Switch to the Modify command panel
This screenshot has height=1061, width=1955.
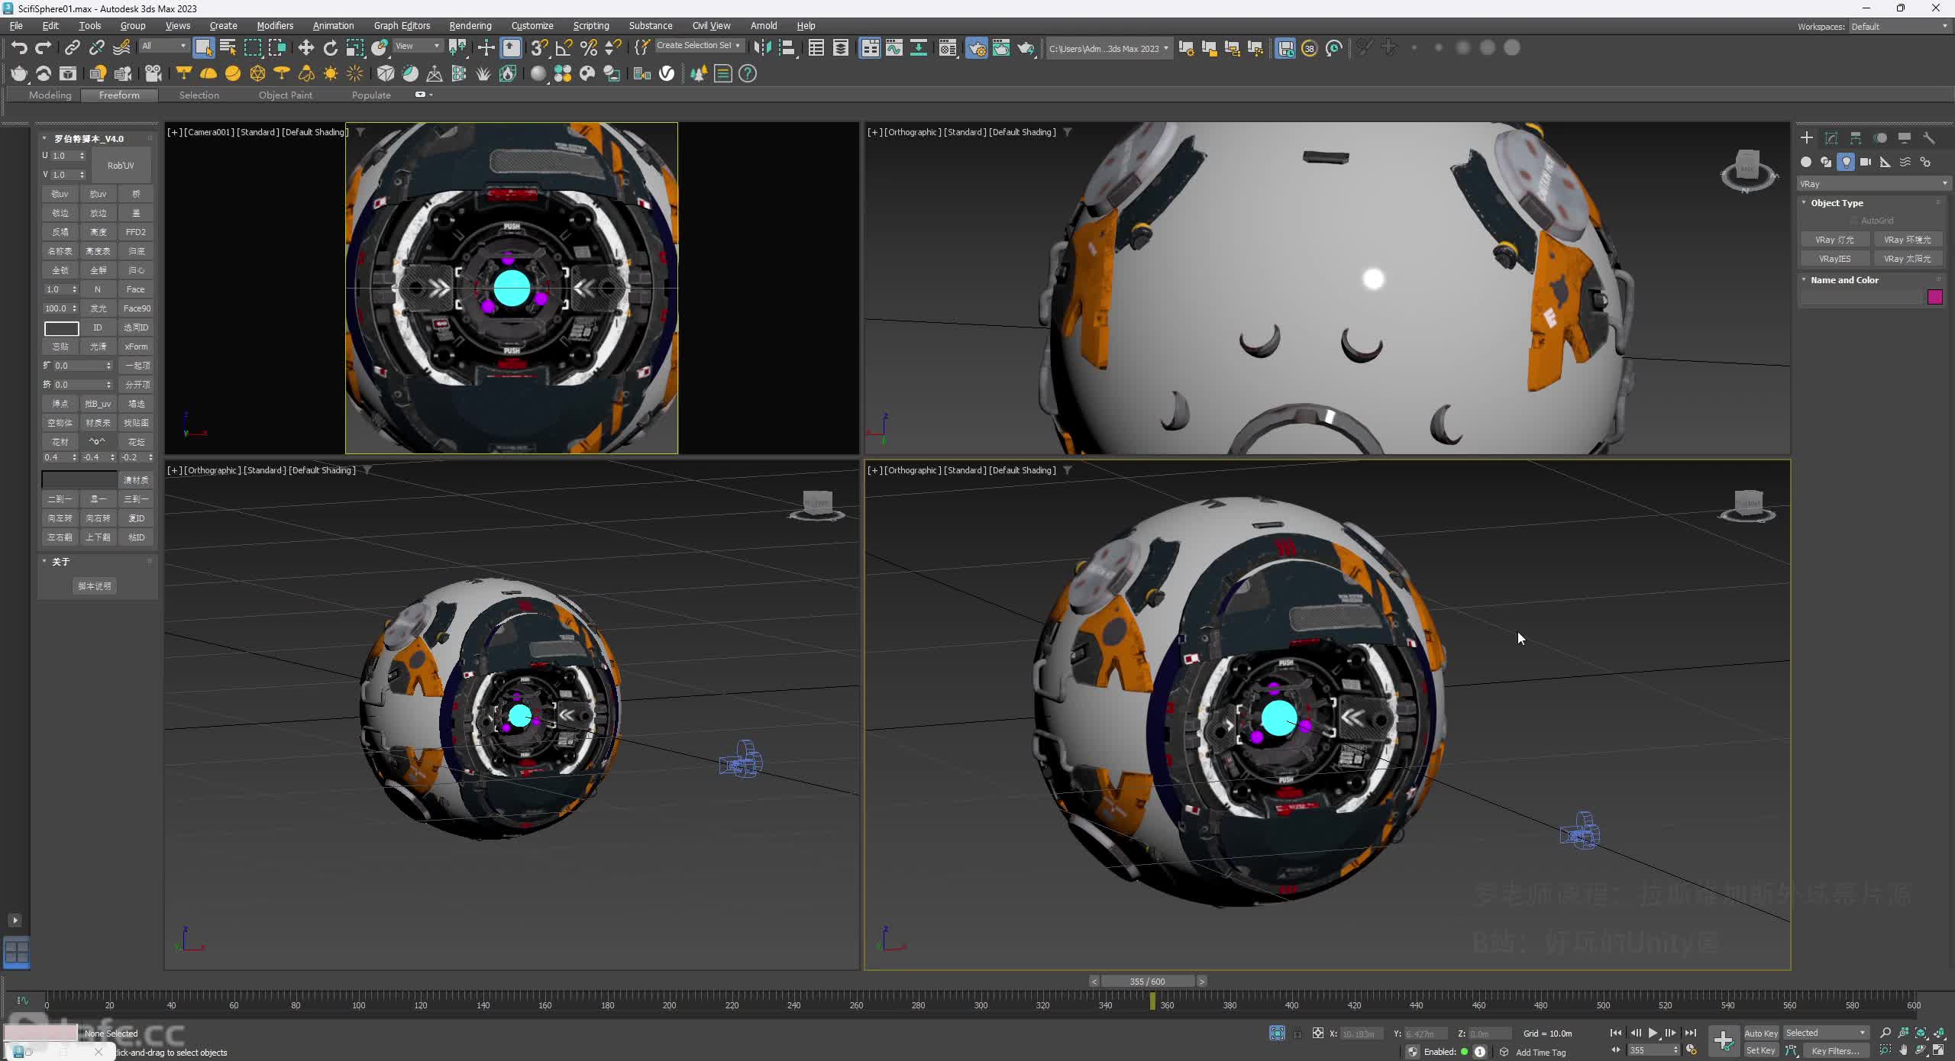1831,138
